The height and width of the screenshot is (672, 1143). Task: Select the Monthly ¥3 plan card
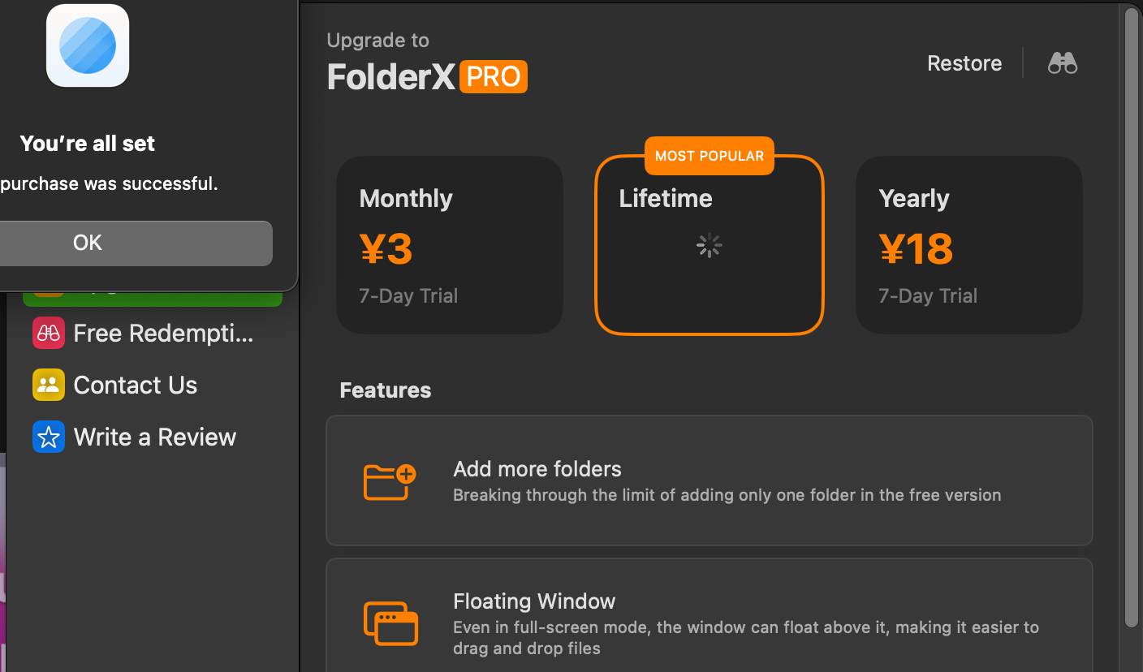[450, 244]
